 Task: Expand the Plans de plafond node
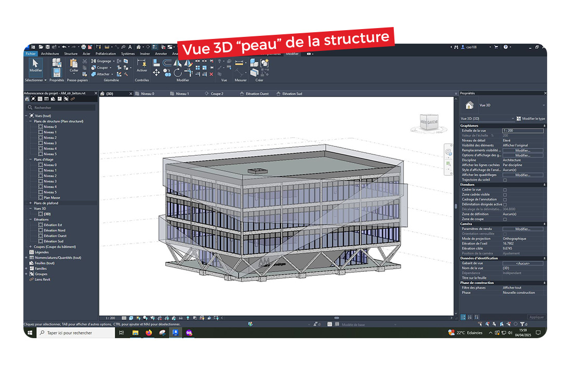31,203
